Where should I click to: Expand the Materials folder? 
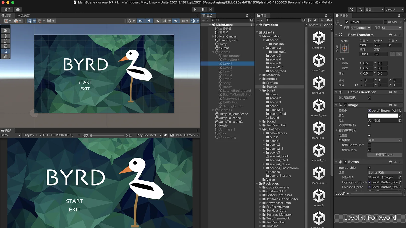[x=260, y=75]
